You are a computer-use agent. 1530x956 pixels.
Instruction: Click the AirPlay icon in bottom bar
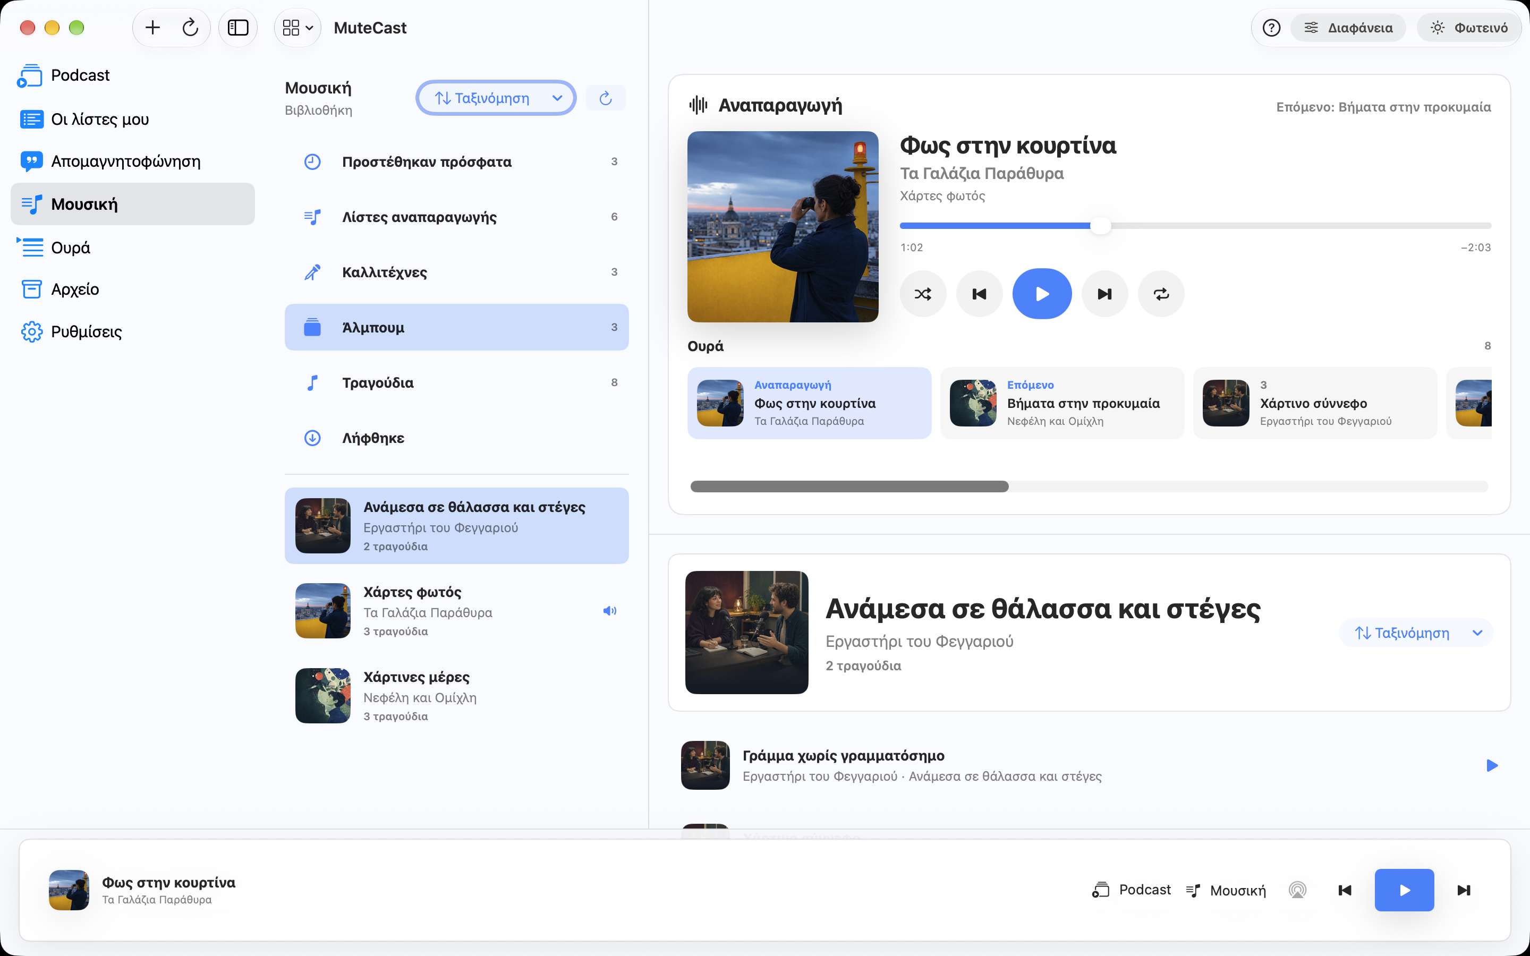point(1297,890)
